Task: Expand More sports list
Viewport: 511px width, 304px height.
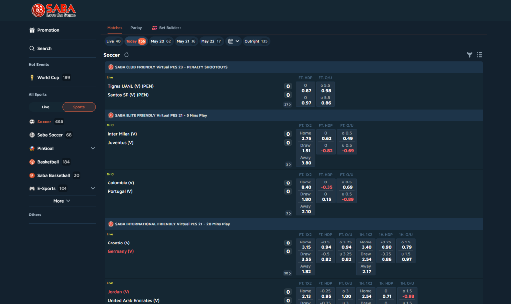Action: [x=62, y=201]
